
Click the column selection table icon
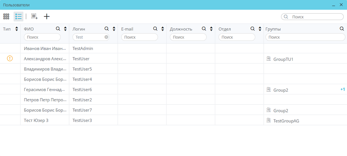coord(34,16)
